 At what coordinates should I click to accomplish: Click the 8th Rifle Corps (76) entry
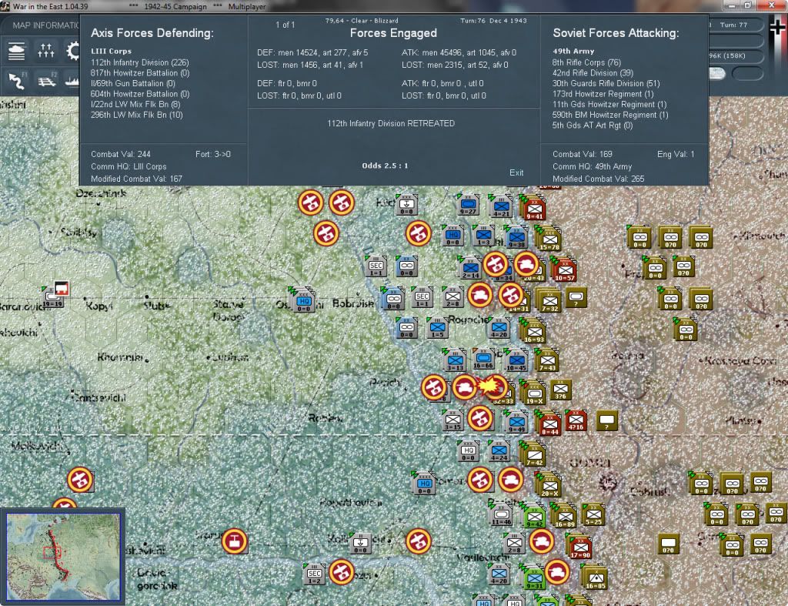click(x=586, y=62)
